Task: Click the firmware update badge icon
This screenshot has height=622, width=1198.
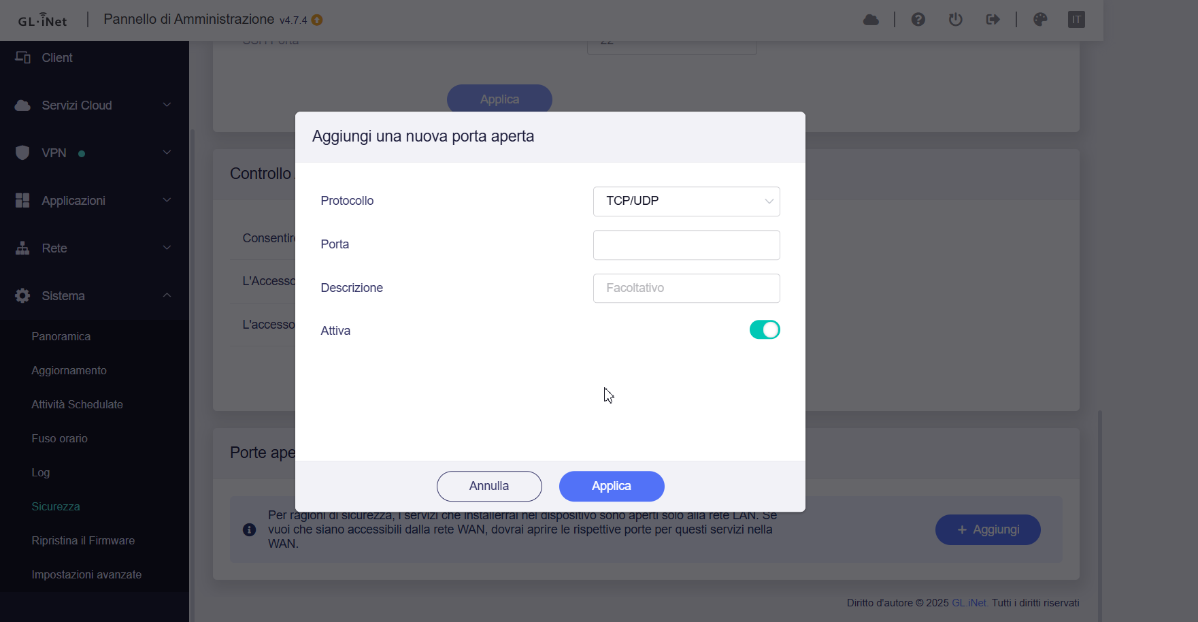Action: click(x=317, y=20)
